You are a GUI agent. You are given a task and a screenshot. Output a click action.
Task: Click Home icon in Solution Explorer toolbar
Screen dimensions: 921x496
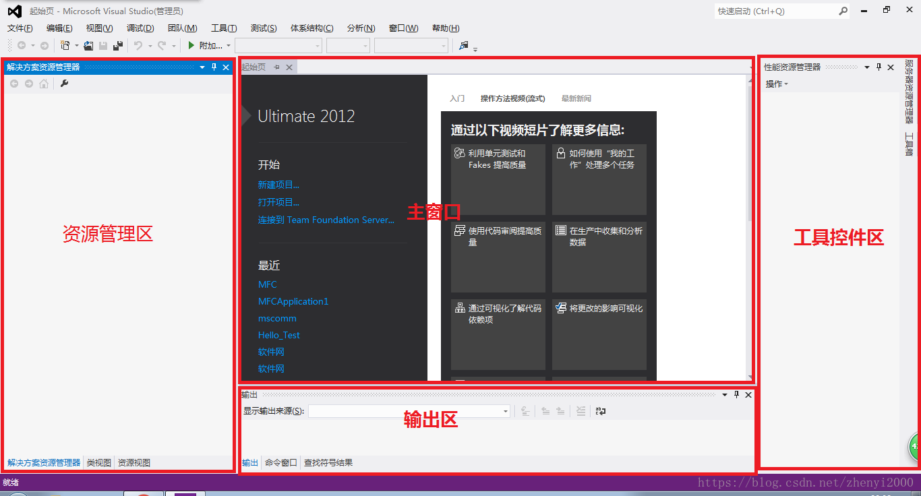pyautogui.click(x=44, y=84)
